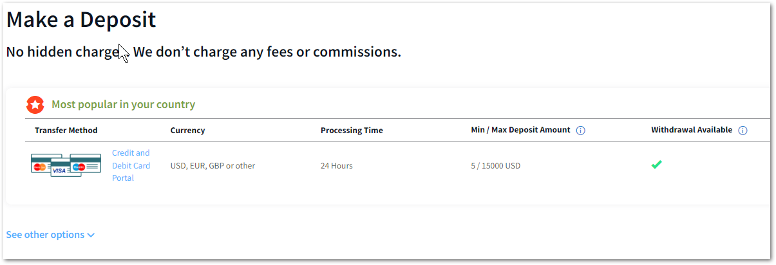
Task: Click the No hidden charges subtitle text
Action: point(203,52)
